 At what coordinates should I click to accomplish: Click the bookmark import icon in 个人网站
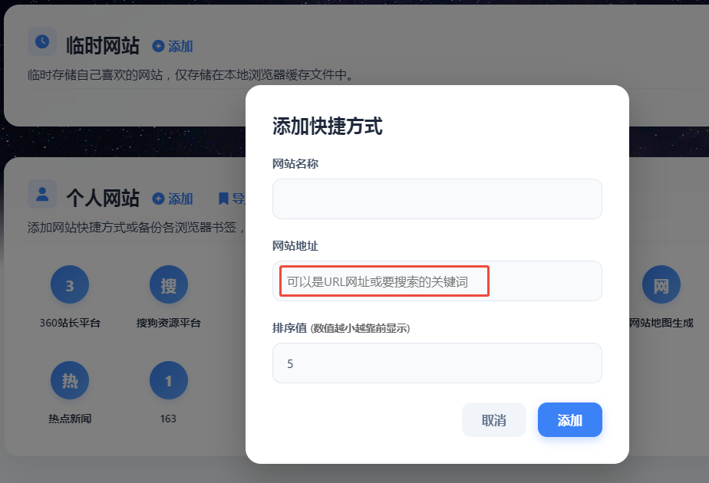tap(223, 199)
